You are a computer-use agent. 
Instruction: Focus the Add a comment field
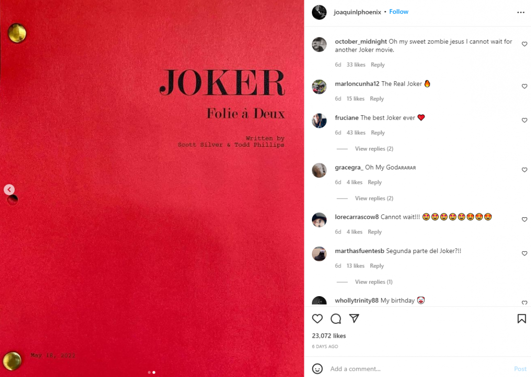[x=420, y=368]
